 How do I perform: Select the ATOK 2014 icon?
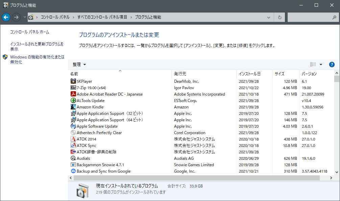coord(73,139)
